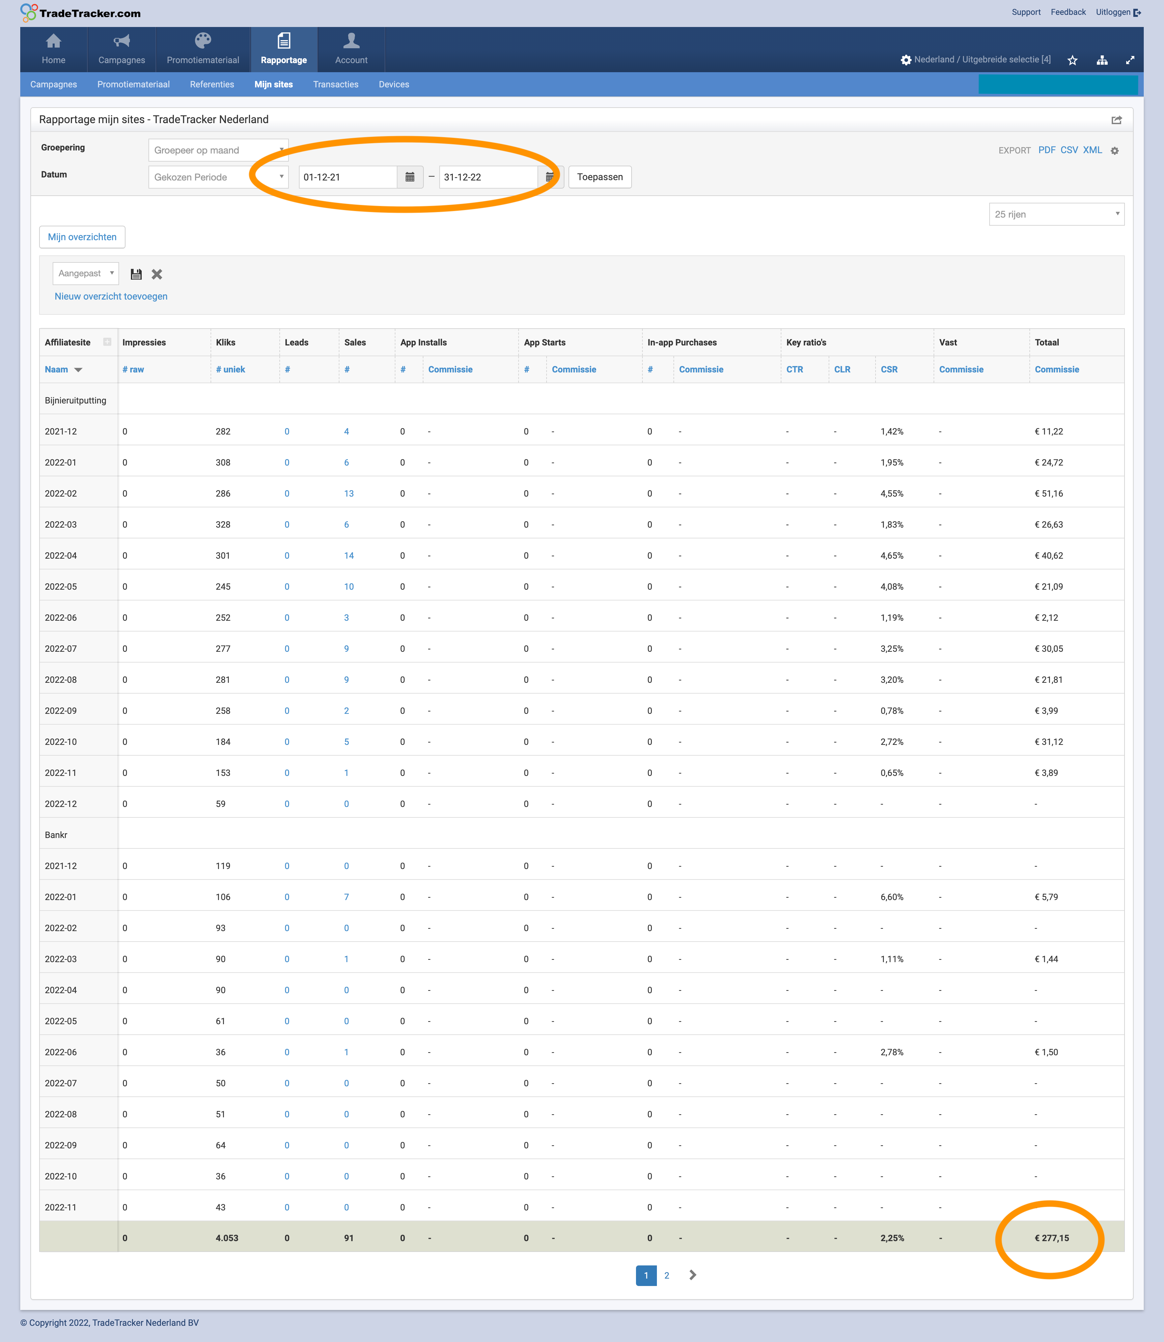Open the Transacties submenu tab
The height and width of the screenshot is (1342, 1164).
[x=336, y=84]
